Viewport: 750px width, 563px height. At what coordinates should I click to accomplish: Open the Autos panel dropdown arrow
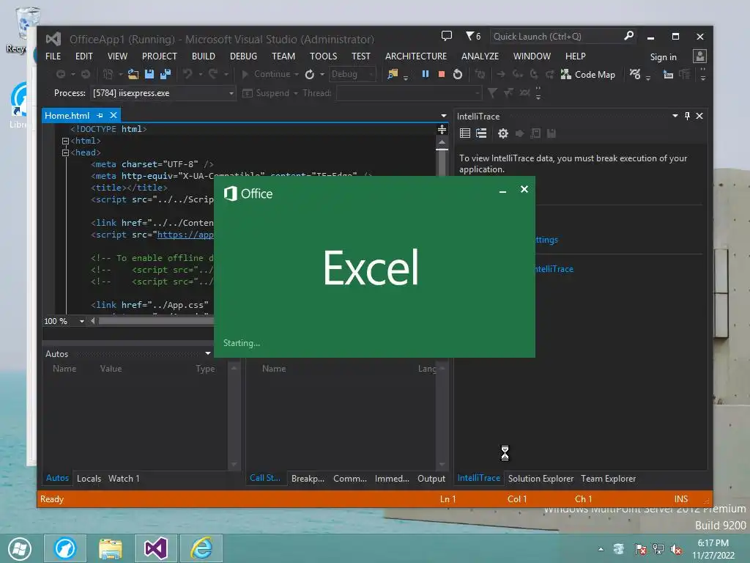click(x=207, y=354)
